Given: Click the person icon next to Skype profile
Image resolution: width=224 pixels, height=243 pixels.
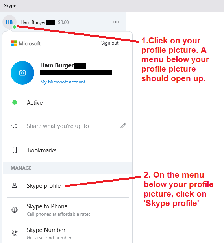Looking at the screenshot, I should click(15, 185).
